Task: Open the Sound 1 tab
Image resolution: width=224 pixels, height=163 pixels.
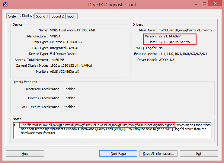Action: (x=42, y=16)
